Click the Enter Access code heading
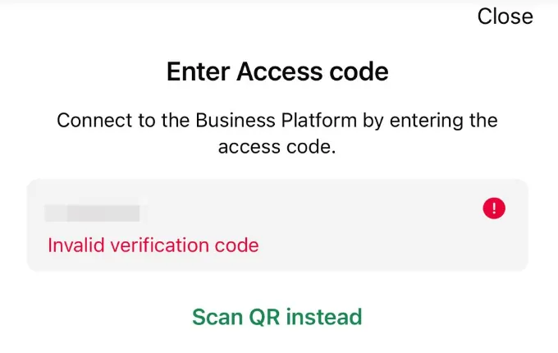 [277, 72]
